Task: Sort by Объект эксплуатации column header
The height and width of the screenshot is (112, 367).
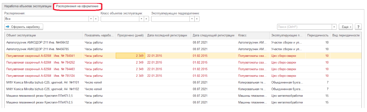Action: point(44,35)
